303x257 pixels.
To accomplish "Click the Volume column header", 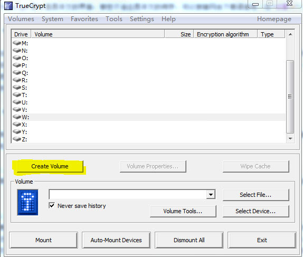I will point(98,34).
